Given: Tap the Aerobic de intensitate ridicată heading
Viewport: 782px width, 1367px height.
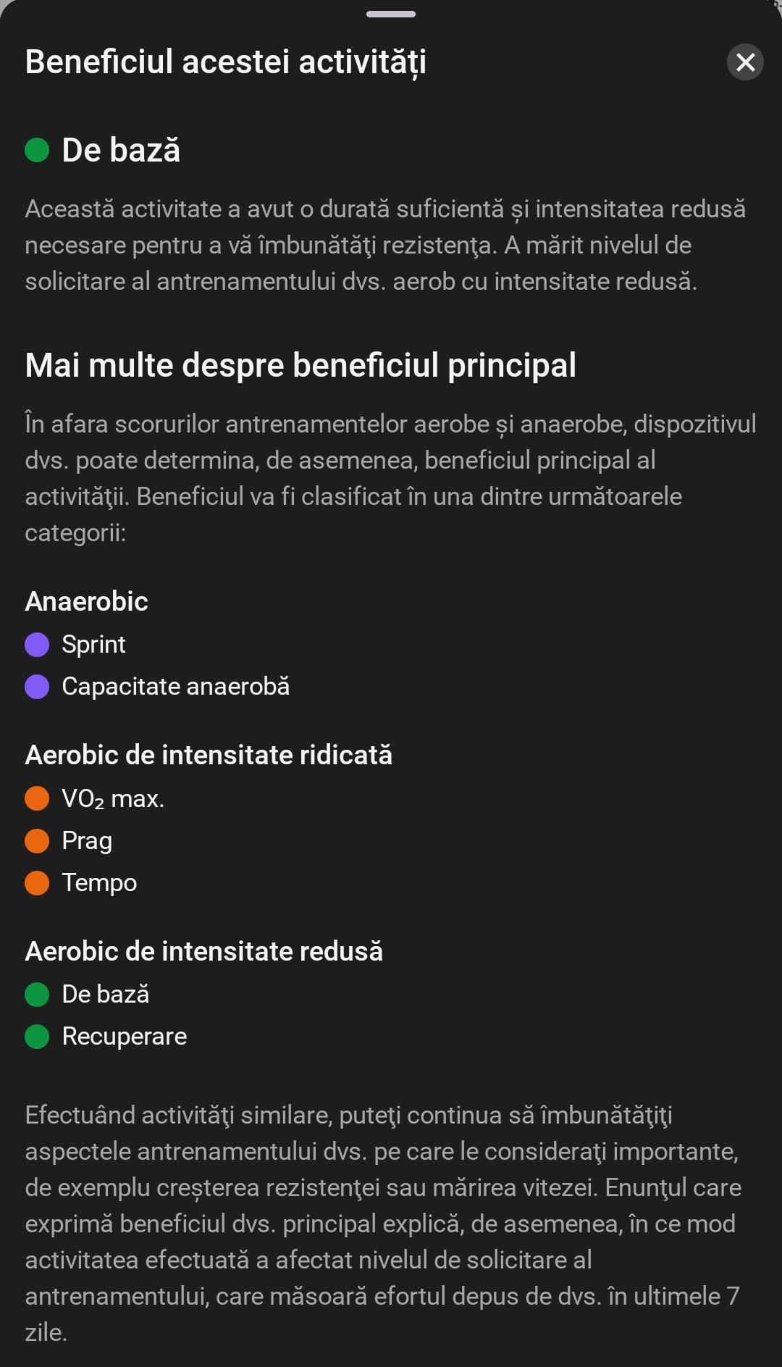Looking at the screenshot, I should click(209, 755).
